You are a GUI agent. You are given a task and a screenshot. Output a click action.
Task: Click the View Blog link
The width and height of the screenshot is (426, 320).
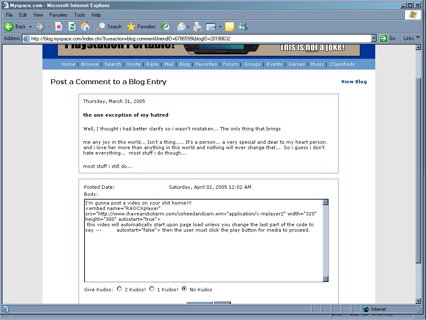point(354,82)
